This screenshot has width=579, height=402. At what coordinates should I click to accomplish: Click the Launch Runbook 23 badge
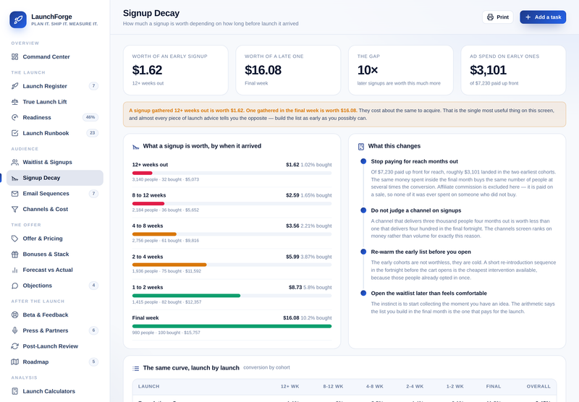[93, 133]
